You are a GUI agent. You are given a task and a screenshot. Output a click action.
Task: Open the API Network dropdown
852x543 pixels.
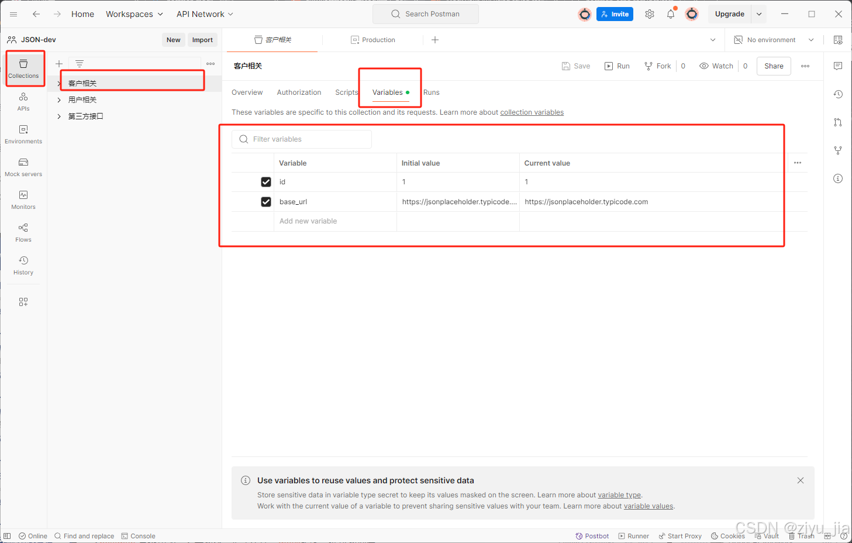[x=205, y=14]
